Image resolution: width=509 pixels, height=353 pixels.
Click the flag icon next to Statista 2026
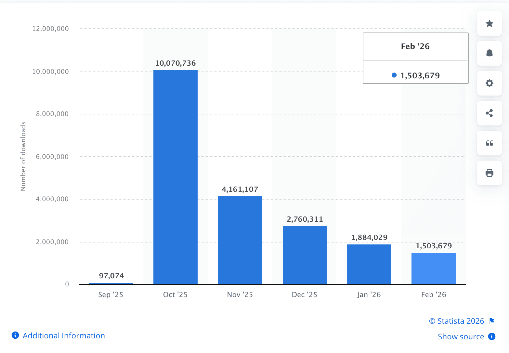click(492, 321)
